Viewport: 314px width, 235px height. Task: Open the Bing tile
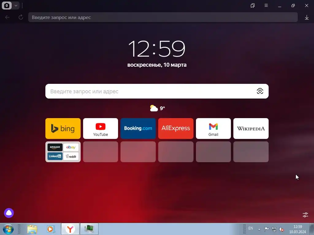pos(63,129)
